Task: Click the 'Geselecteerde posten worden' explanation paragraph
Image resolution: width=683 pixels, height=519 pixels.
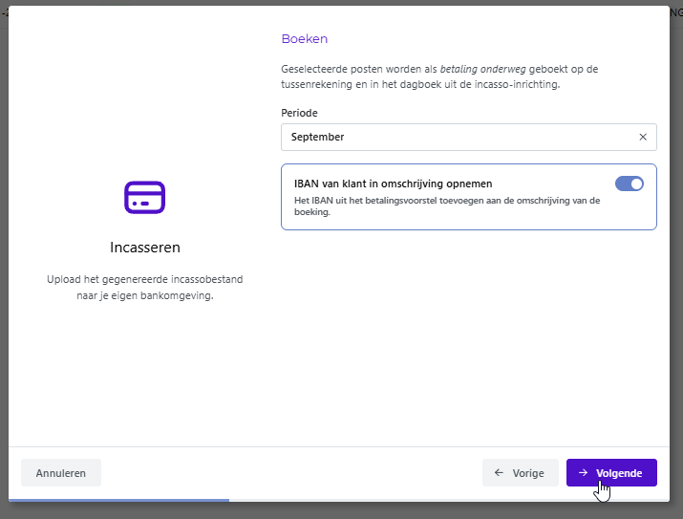Action: [439, 76]
